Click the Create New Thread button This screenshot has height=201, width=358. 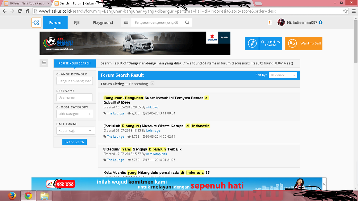click(263, 44)
